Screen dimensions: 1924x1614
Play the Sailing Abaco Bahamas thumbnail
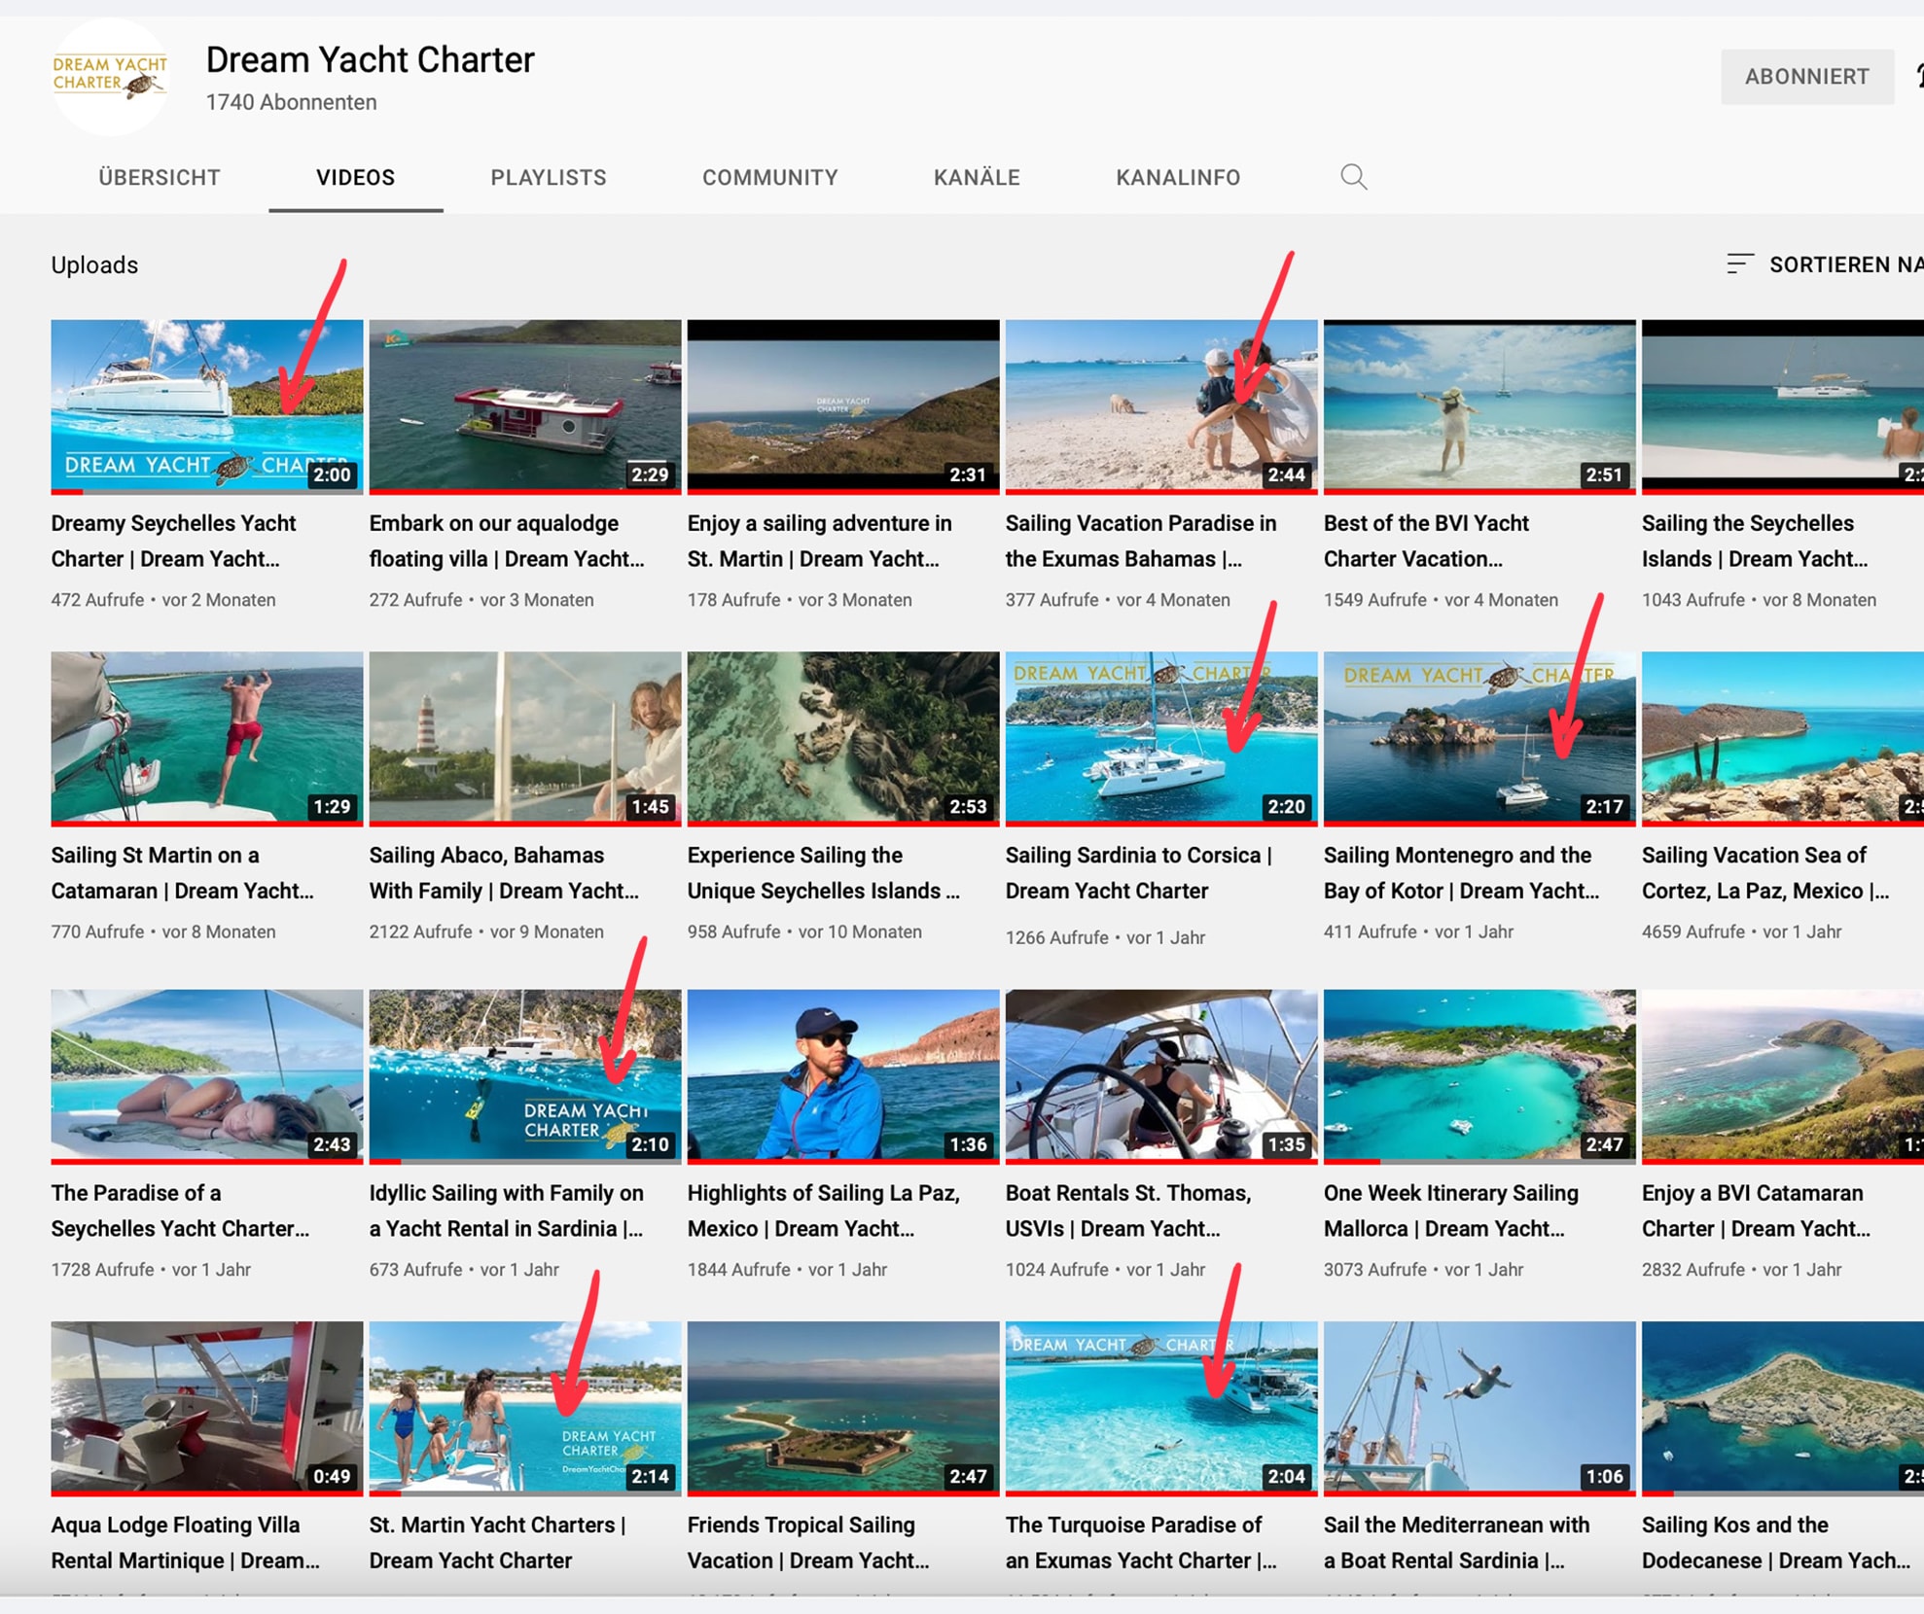[x=525, y=739]
